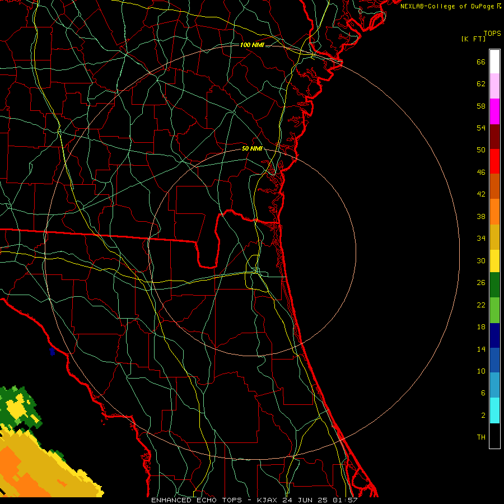504x504 pixels.
Task: Select the 54 legend value
Action: click(x=481, y=128)
